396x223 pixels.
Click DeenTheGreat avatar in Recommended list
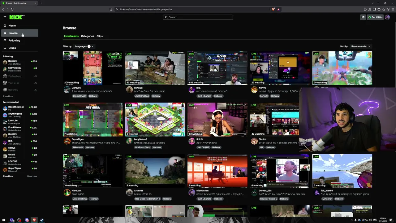(x=5, y=108)
